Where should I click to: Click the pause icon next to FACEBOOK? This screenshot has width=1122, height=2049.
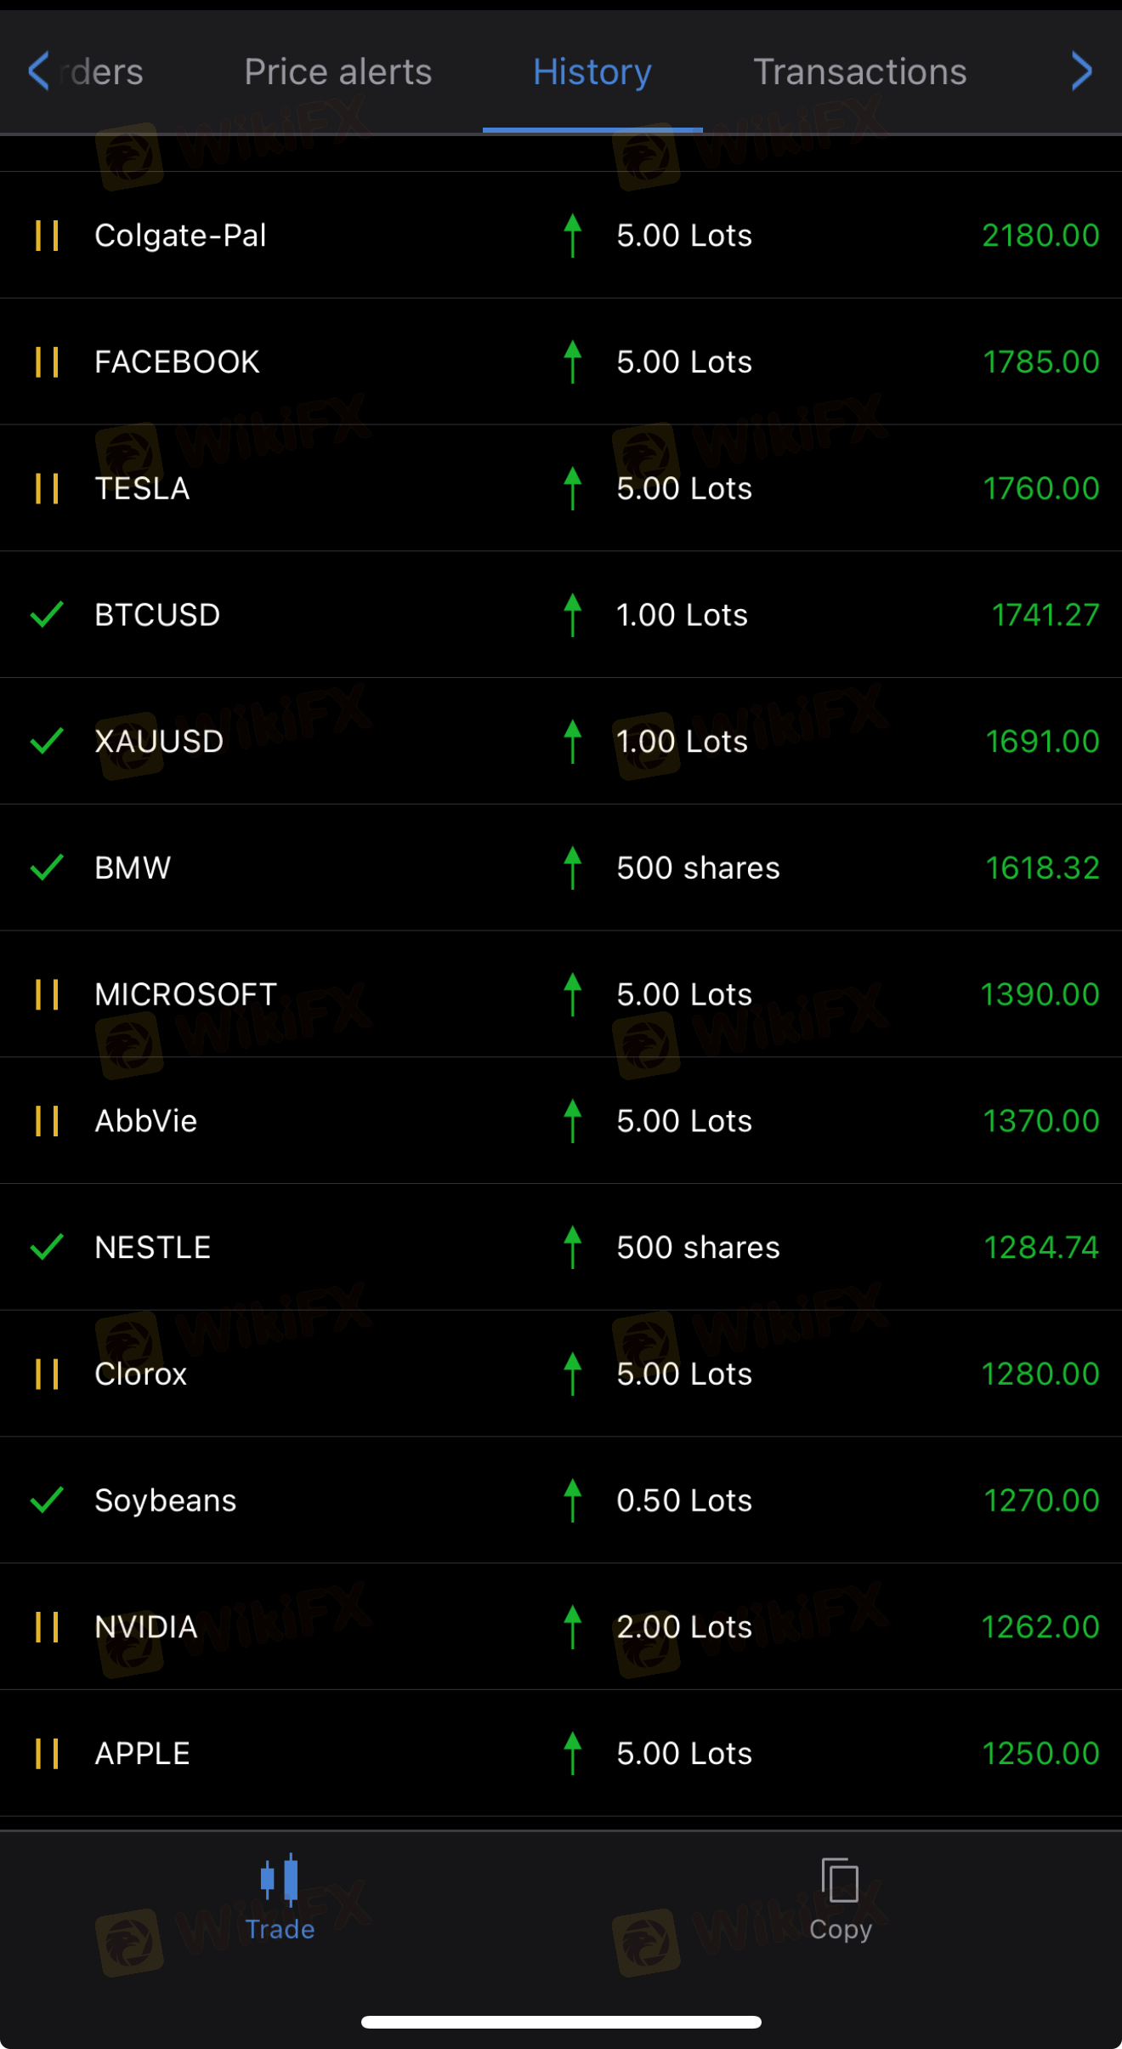tap(47, 361)
